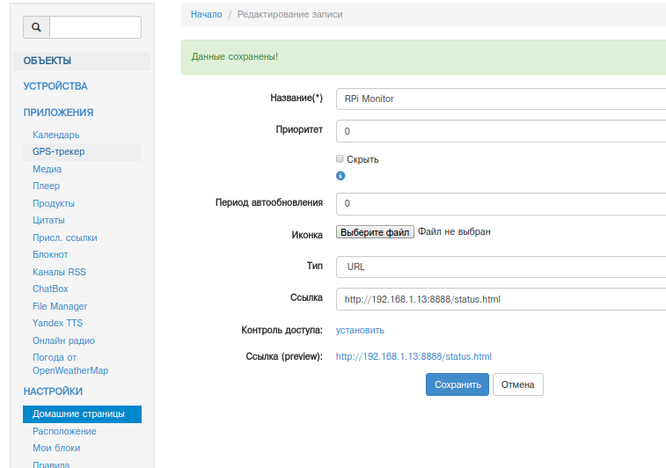Click the blue info icon below Скрыть

[x=340, y=176]
